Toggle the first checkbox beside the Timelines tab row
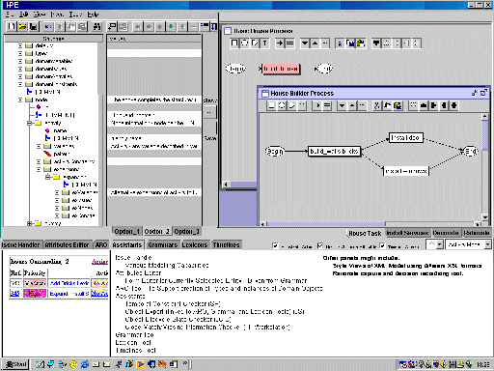 275,245
